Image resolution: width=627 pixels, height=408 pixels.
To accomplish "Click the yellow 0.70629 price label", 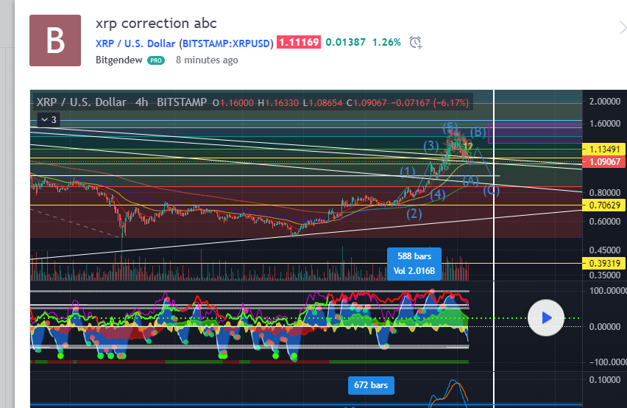I will (603, 205).
